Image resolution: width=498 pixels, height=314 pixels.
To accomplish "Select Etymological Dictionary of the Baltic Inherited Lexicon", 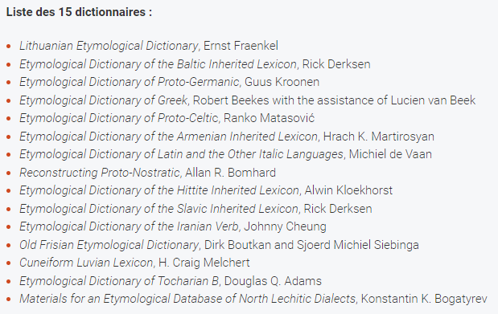I will [x=158, y=64].
